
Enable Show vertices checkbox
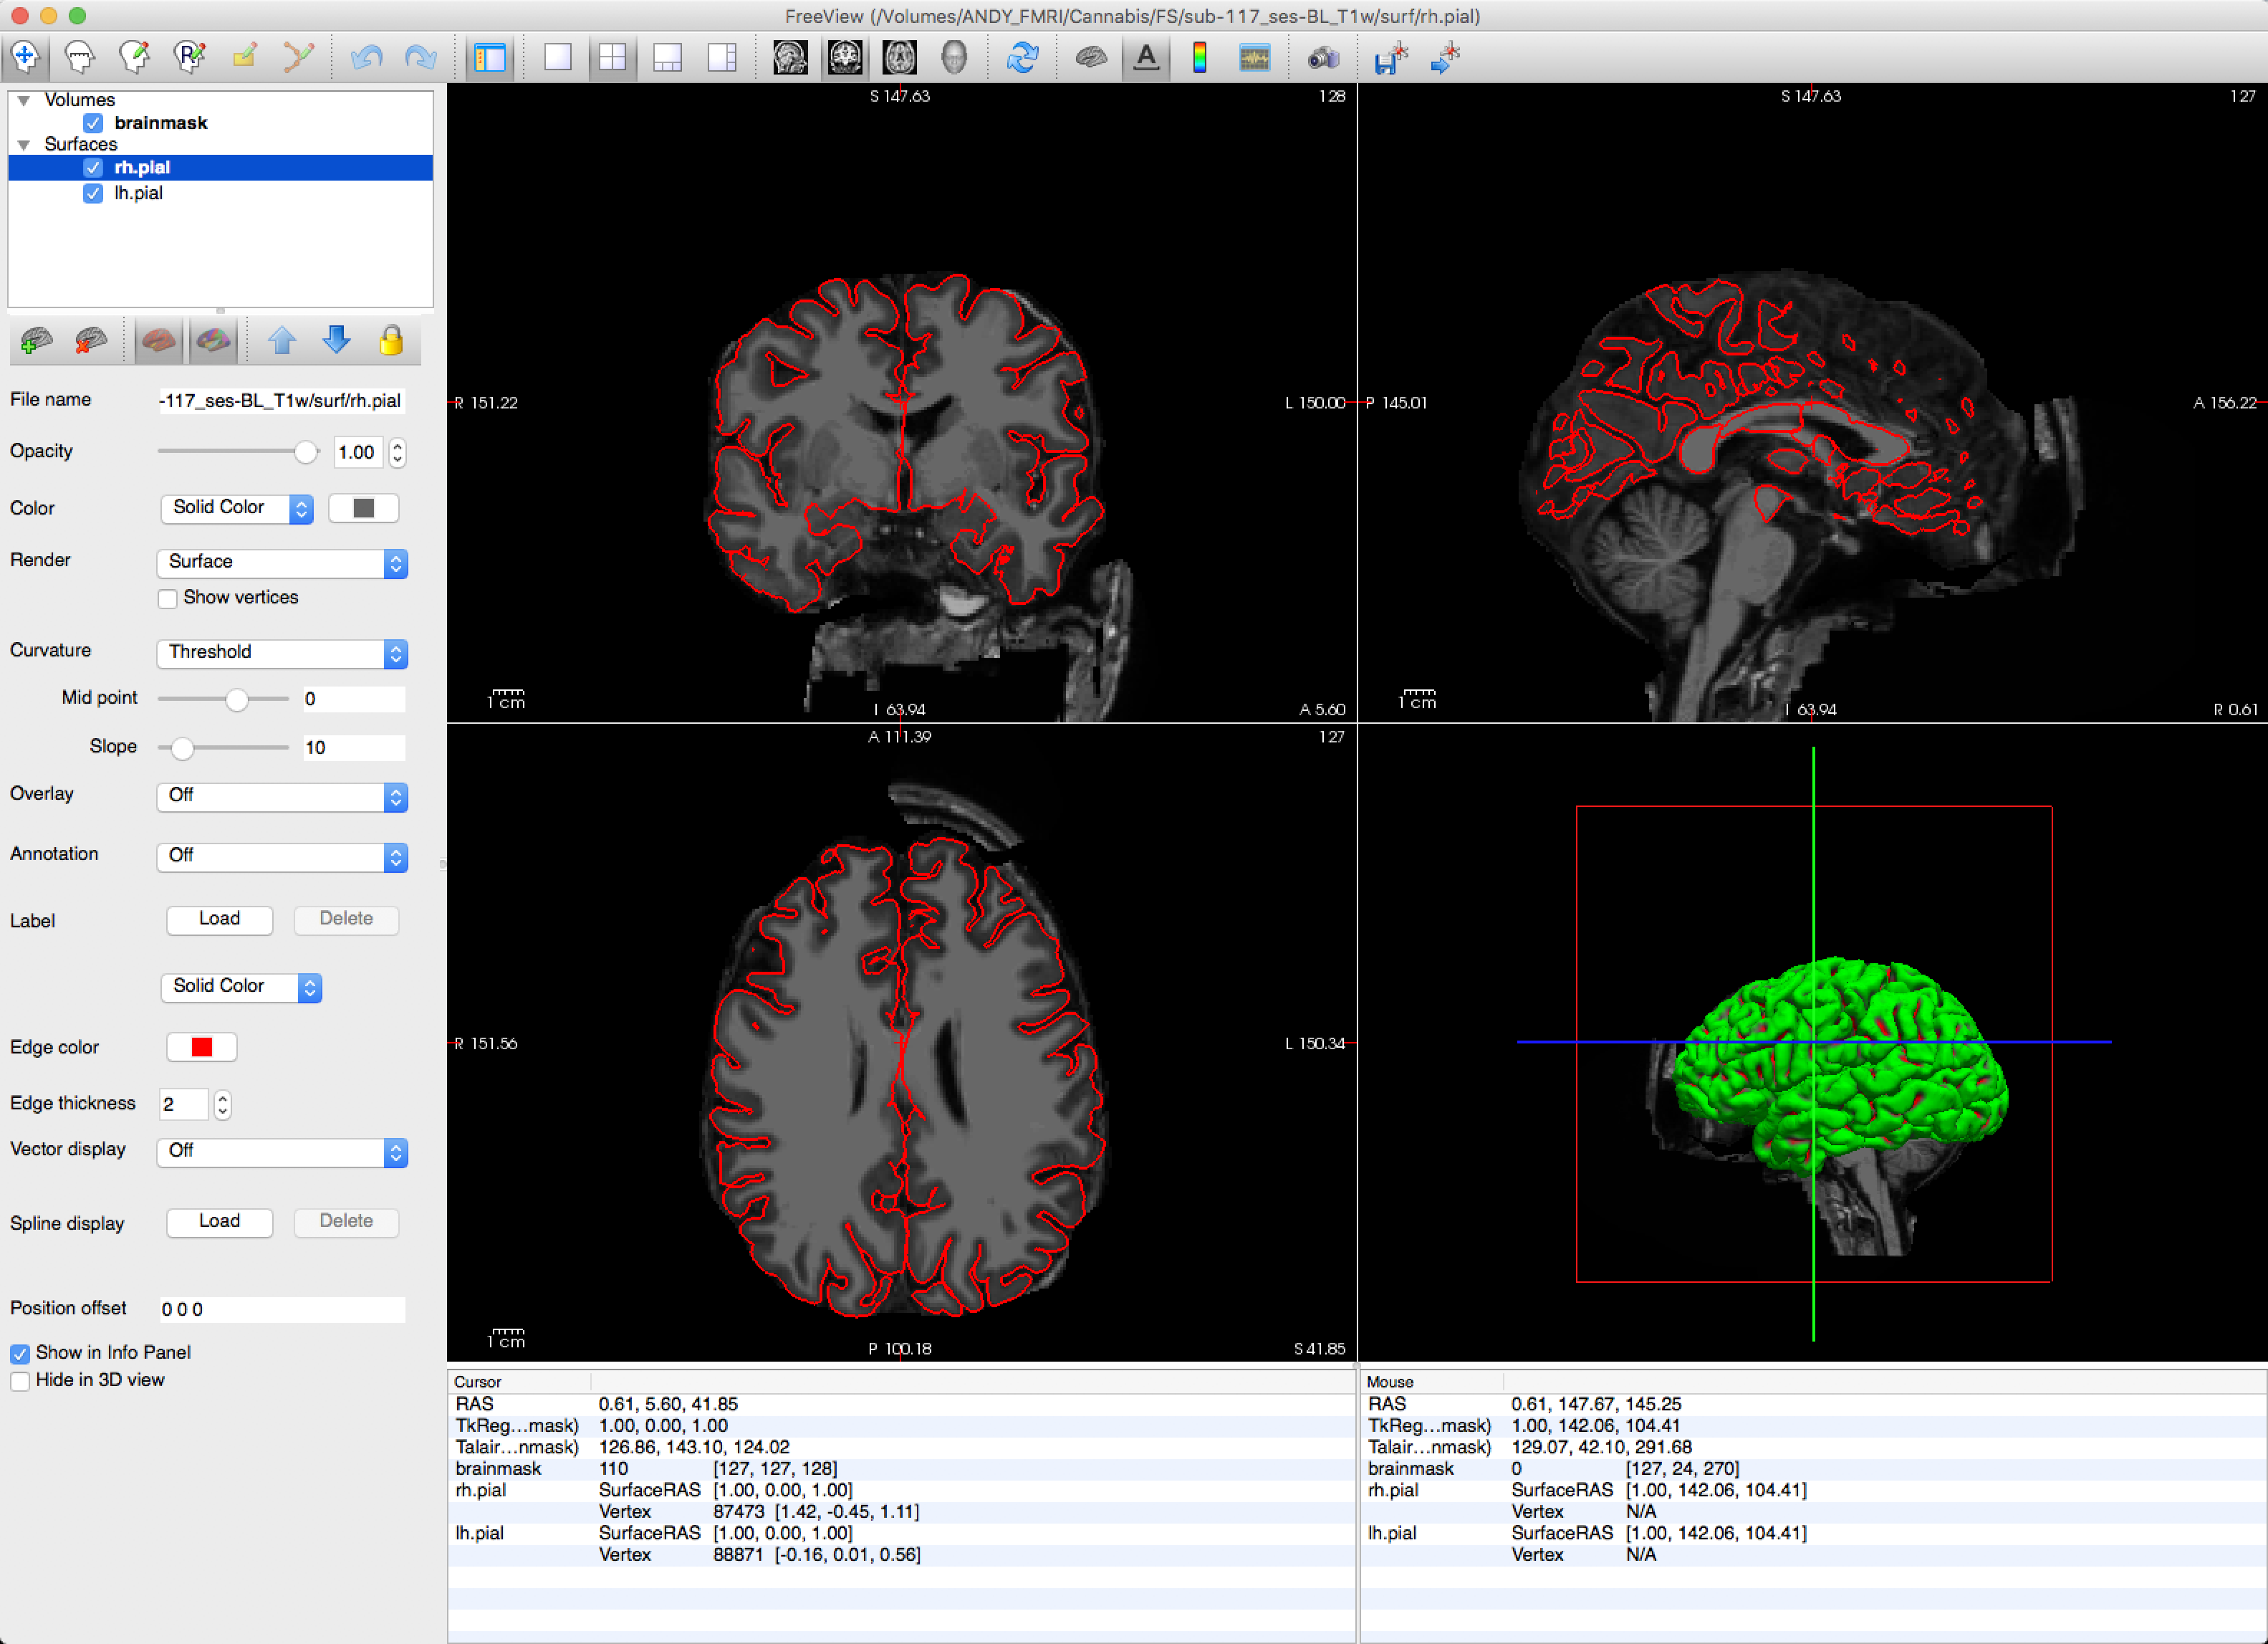(167, 598)
